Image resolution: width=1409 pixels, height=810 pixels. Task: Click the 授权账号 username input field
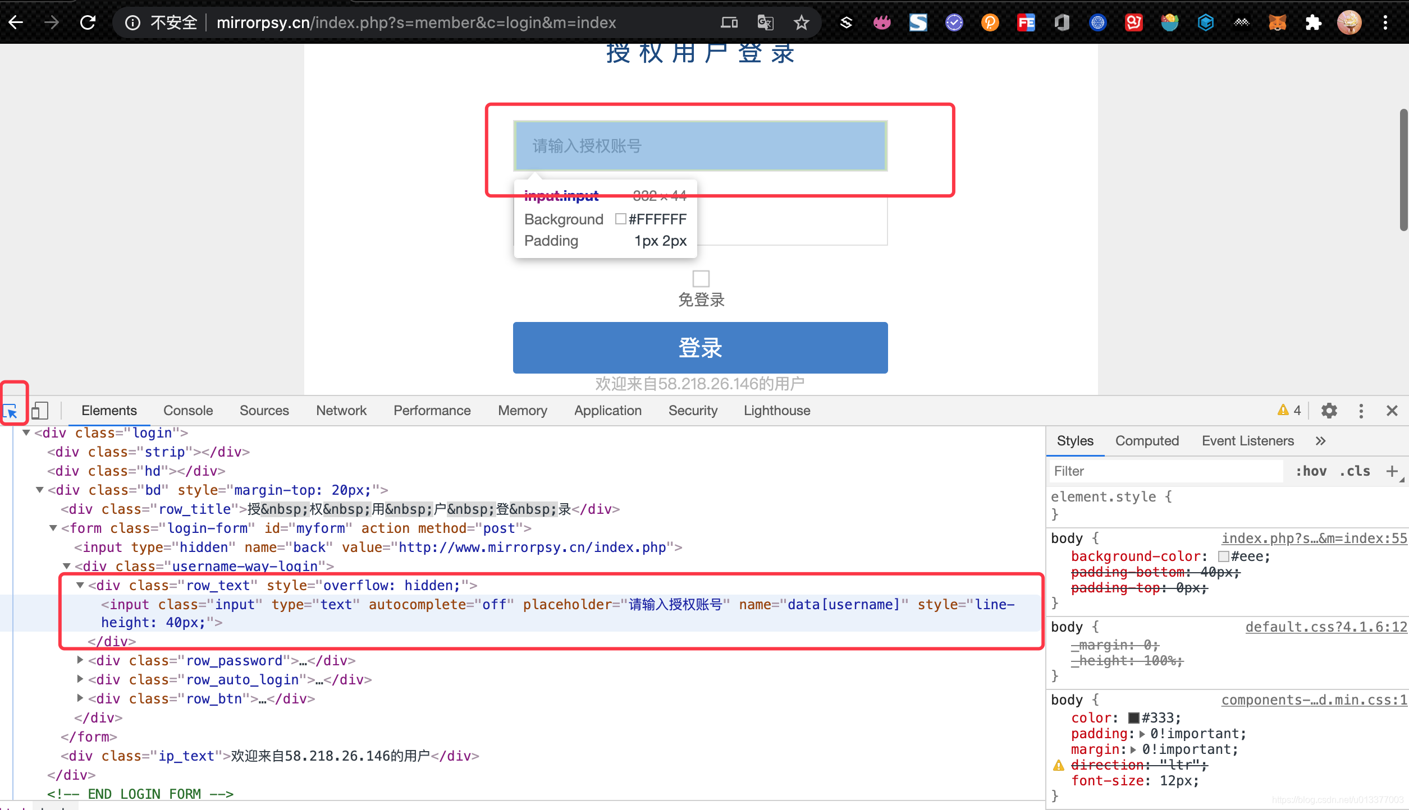click(701, 146)
